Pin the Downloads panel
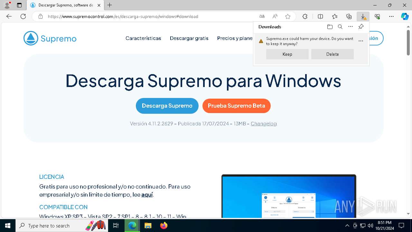 361,27
